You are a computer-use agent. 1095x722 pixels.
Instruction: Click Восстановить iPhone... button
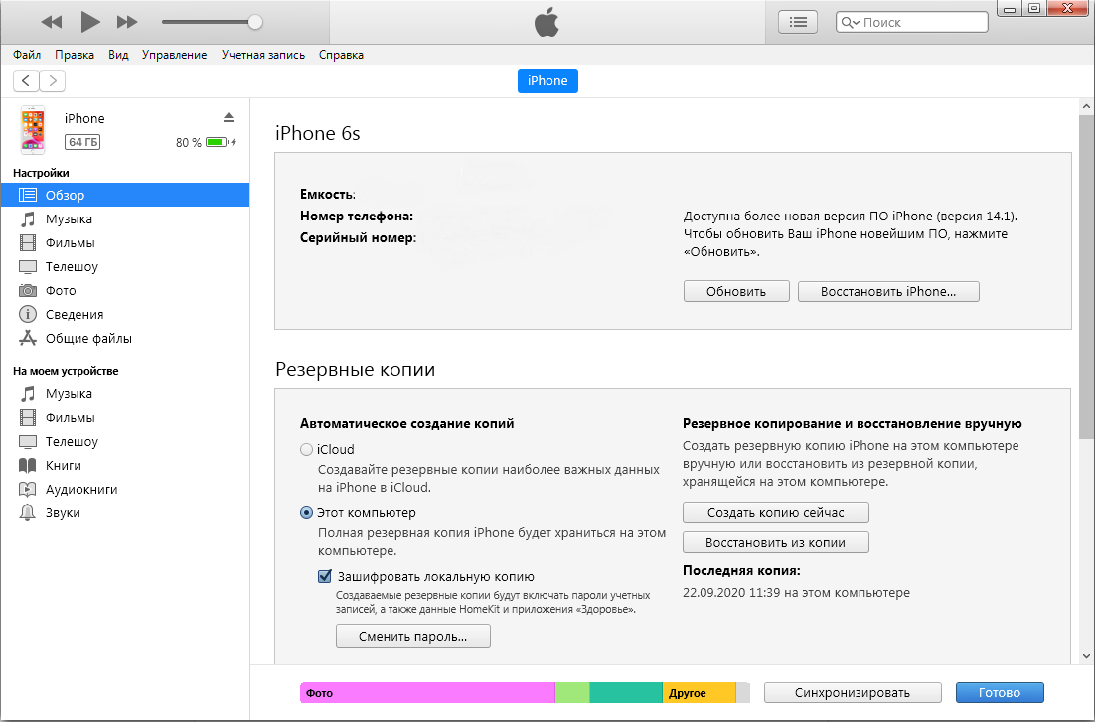[x=888, y=291]
